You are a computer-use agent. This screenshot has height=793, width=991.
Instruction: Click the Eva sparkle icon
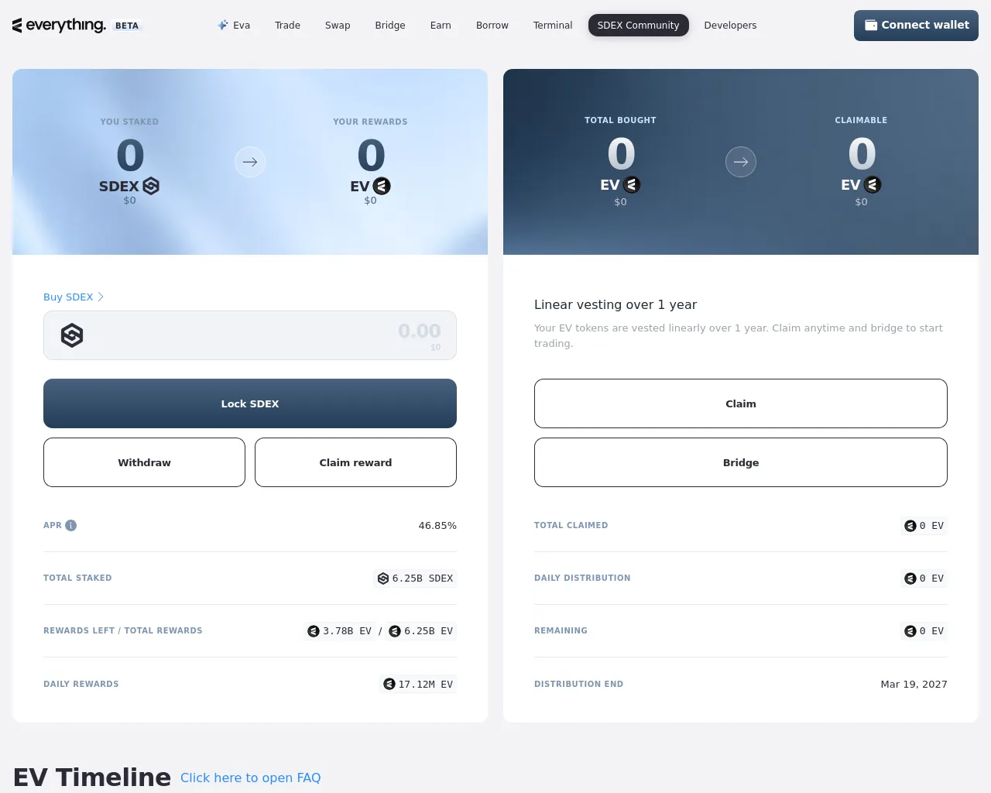pyautogui.click(x=223, y=25)
